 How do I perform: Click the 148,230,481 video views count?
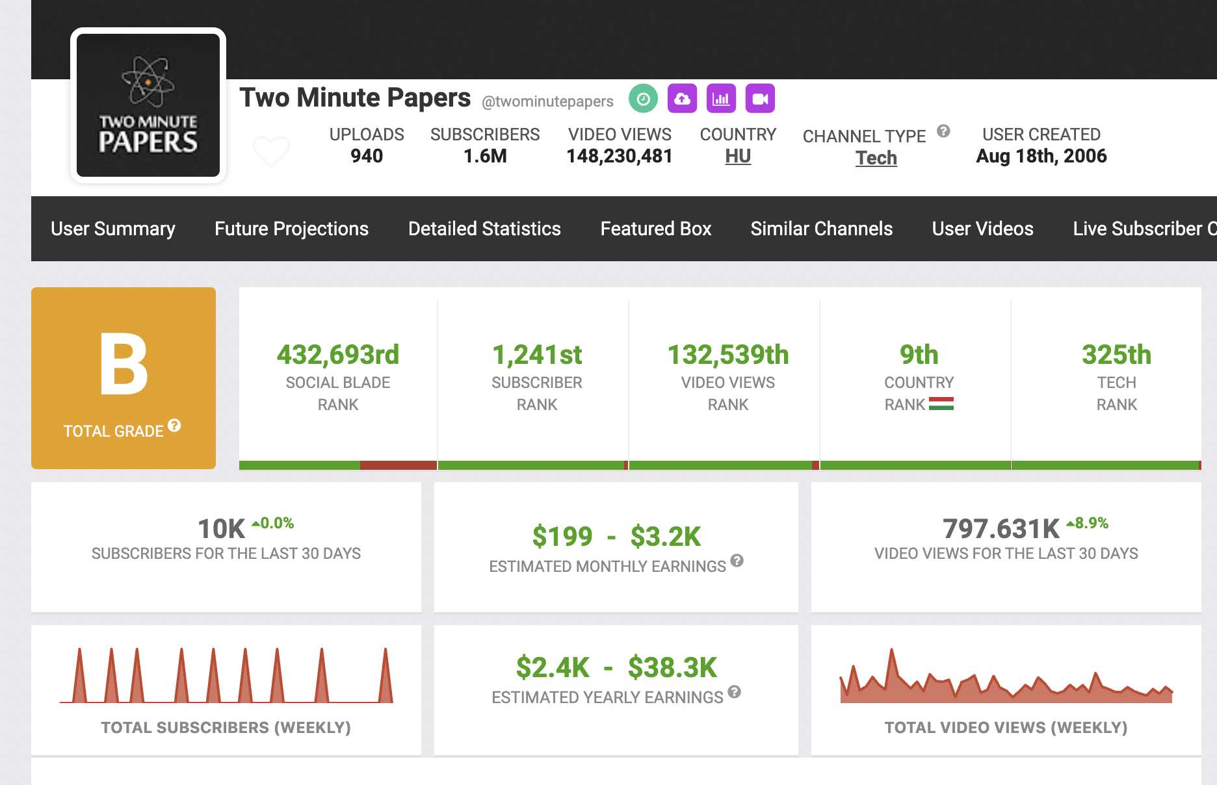pos(620,156)
